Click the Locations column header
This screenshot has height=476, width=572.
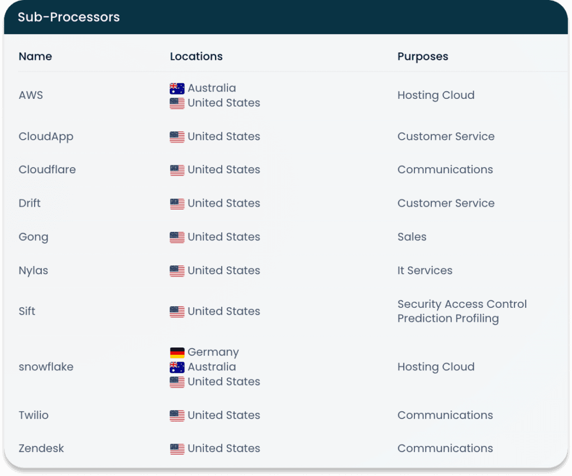pos(196,56)
